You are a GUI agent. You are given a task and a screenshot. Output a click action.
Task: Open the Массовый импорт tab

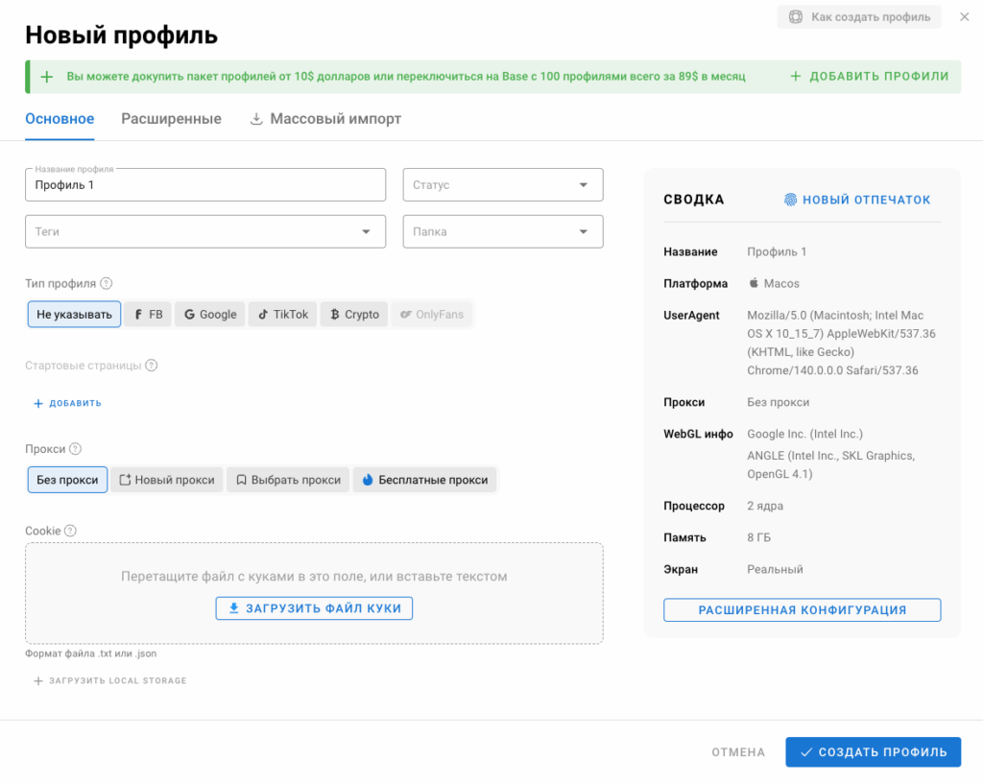coord(325,119)
